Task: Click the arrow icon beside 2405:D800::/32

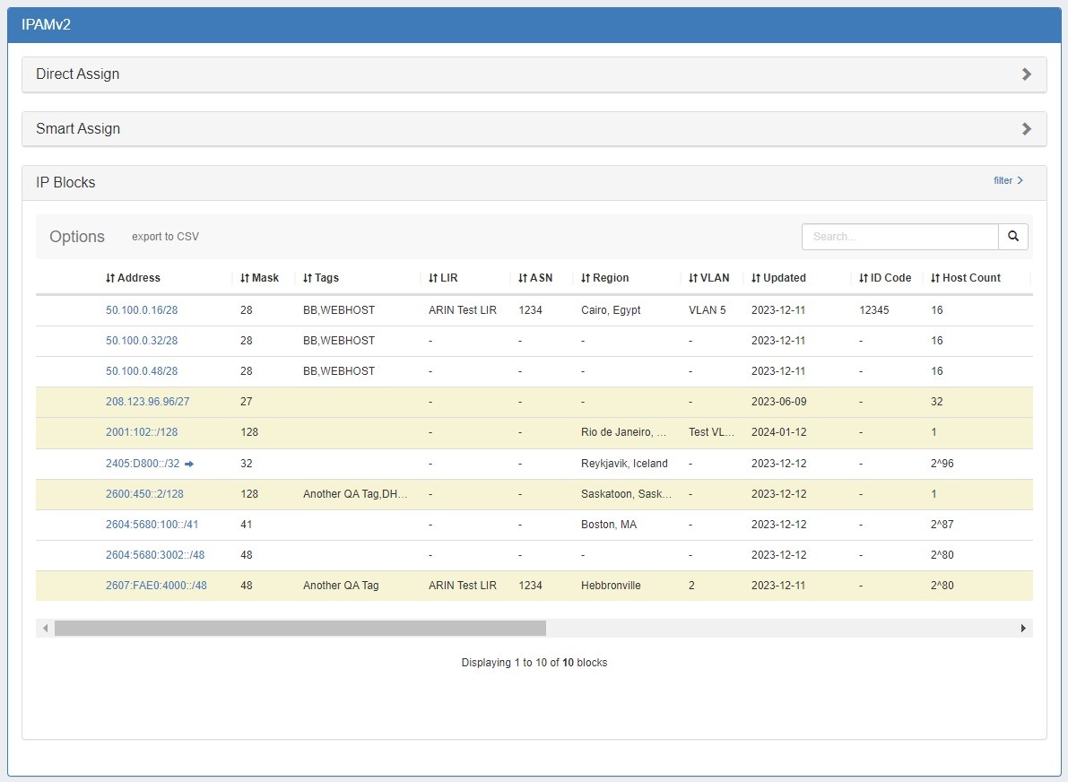Action: (x=189, y=464)
